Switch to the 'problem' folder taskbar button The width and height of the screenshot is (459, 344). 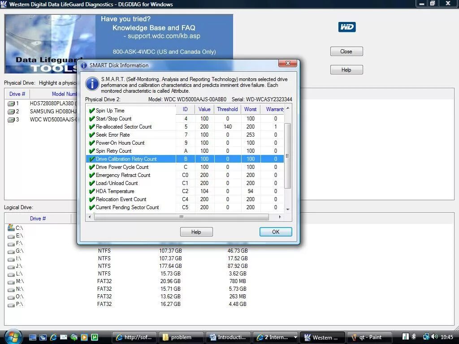coord(181,338)
